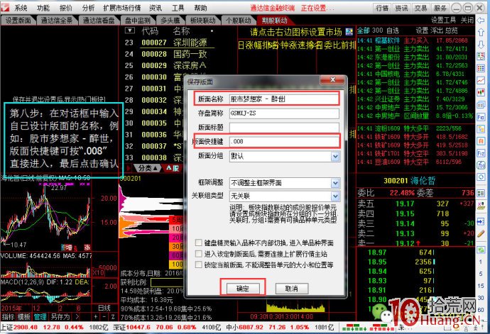Click the 交易 button at top right

coord(420,8)
